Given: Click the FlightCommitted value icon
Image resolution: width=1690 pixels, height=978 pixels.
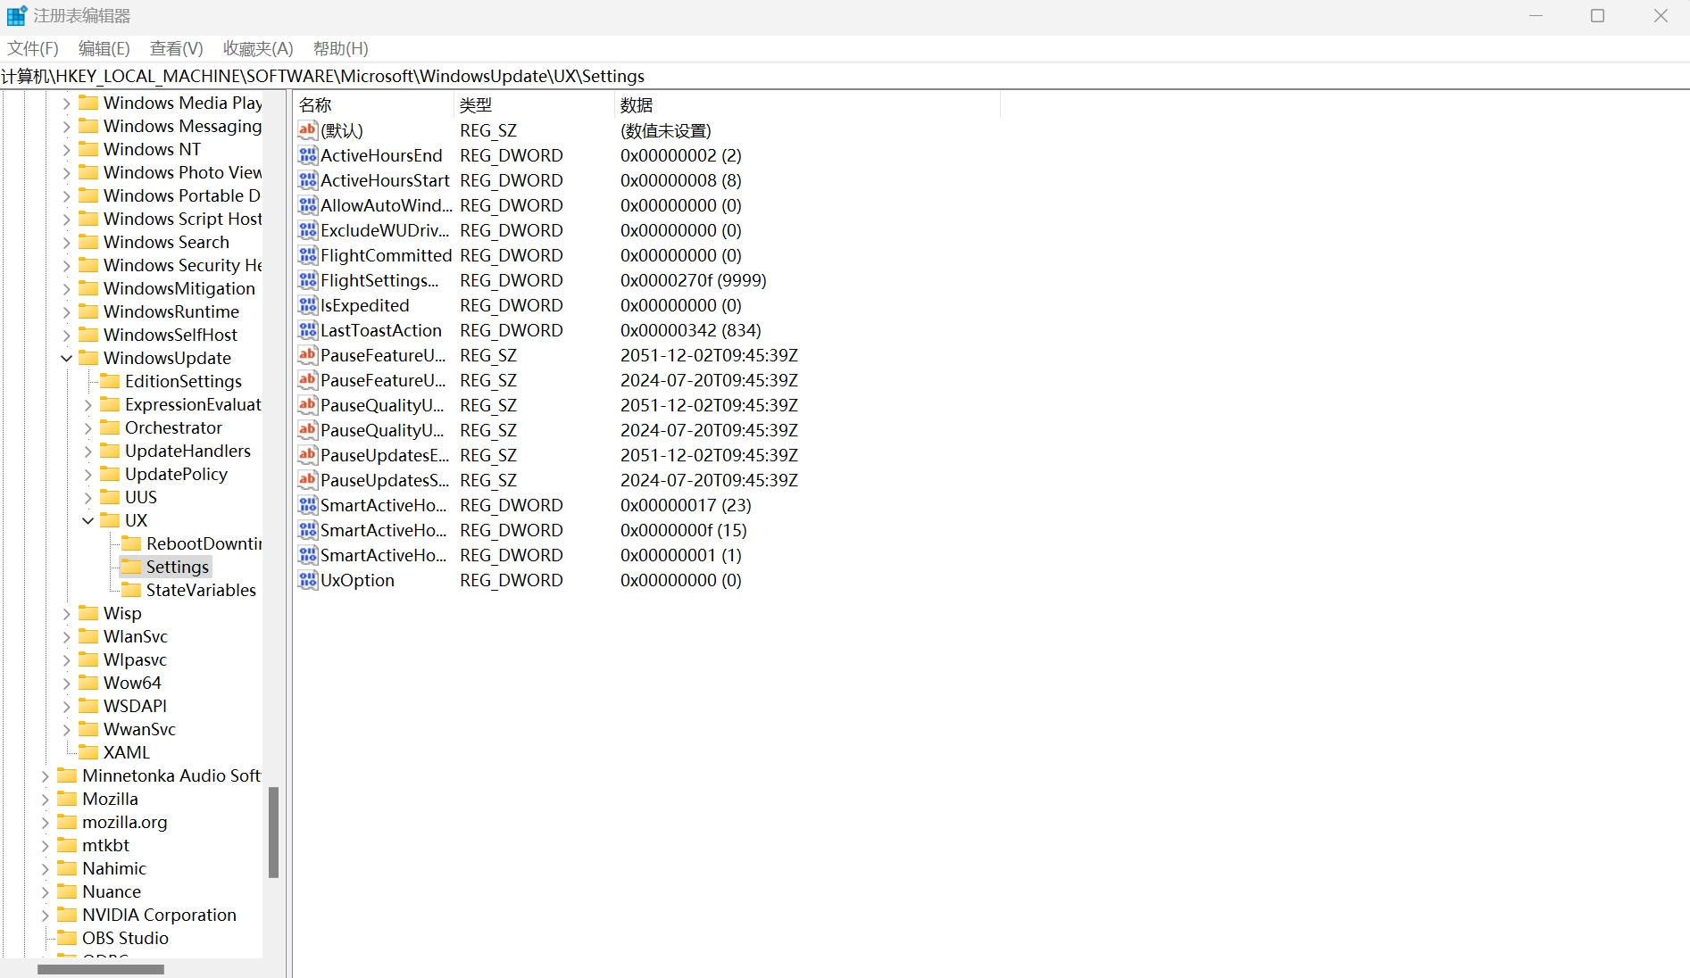Looking at the screenshot, I should pyautogui.click(x=308, y=255).
